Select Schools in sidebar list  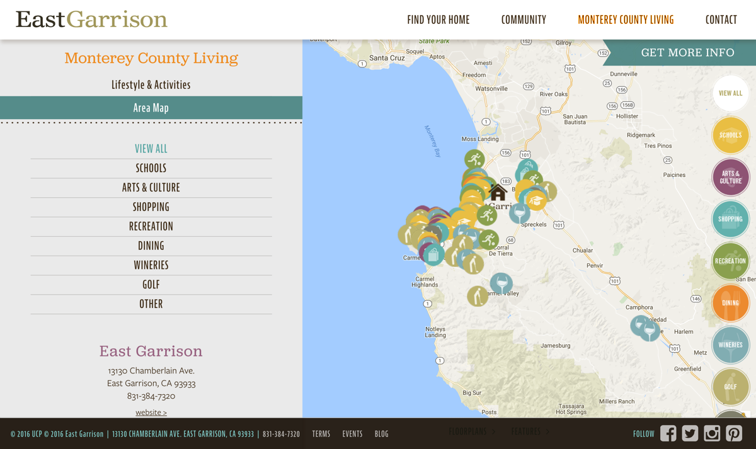(x=151, y=168)
